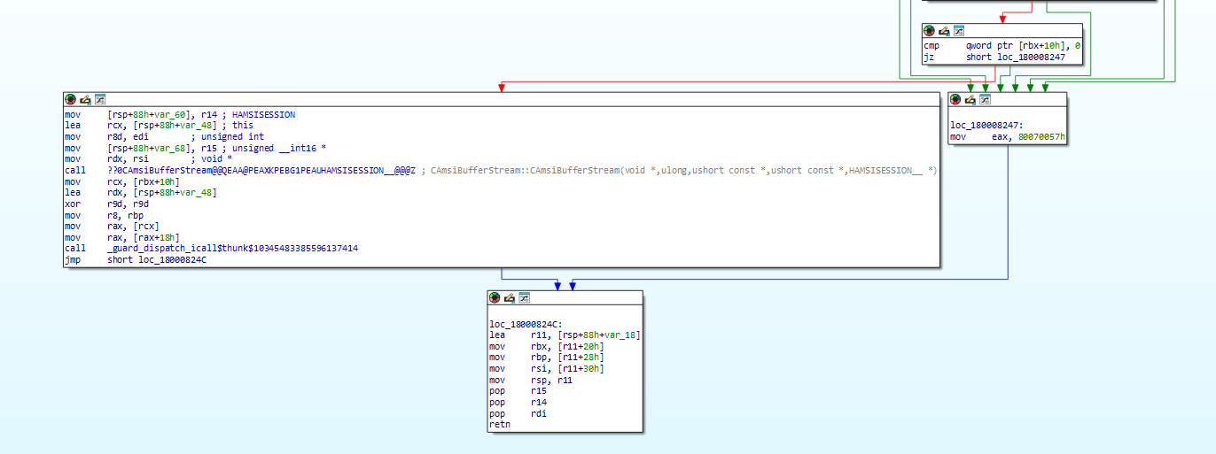This screenshot has height=454, width=1216.
Task: Change color of the node ending in retn
Action: pos(494,297)
